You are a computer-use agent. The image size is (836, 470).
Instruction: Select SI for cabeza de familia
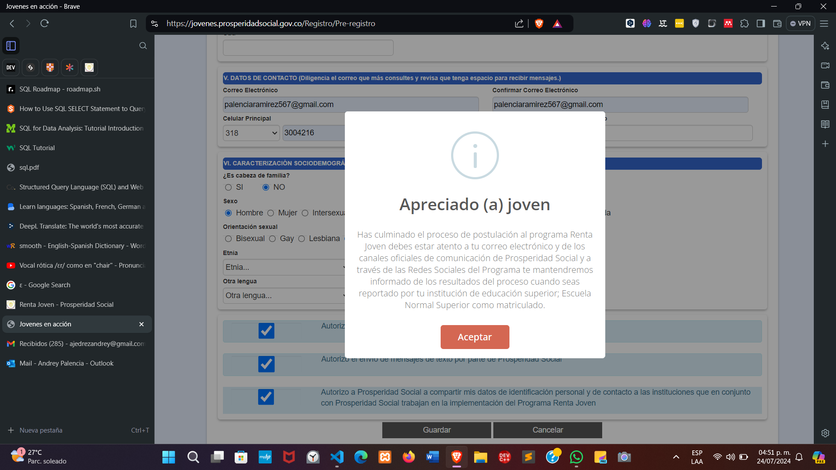click(x=228, y=187)
